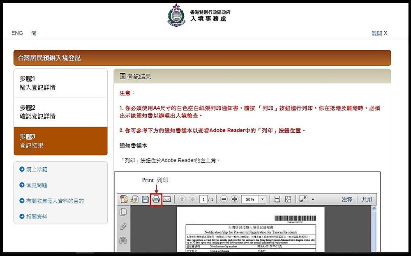
Task: Select 步驟2 確認登記詳情 step
Action: point(60,112)
